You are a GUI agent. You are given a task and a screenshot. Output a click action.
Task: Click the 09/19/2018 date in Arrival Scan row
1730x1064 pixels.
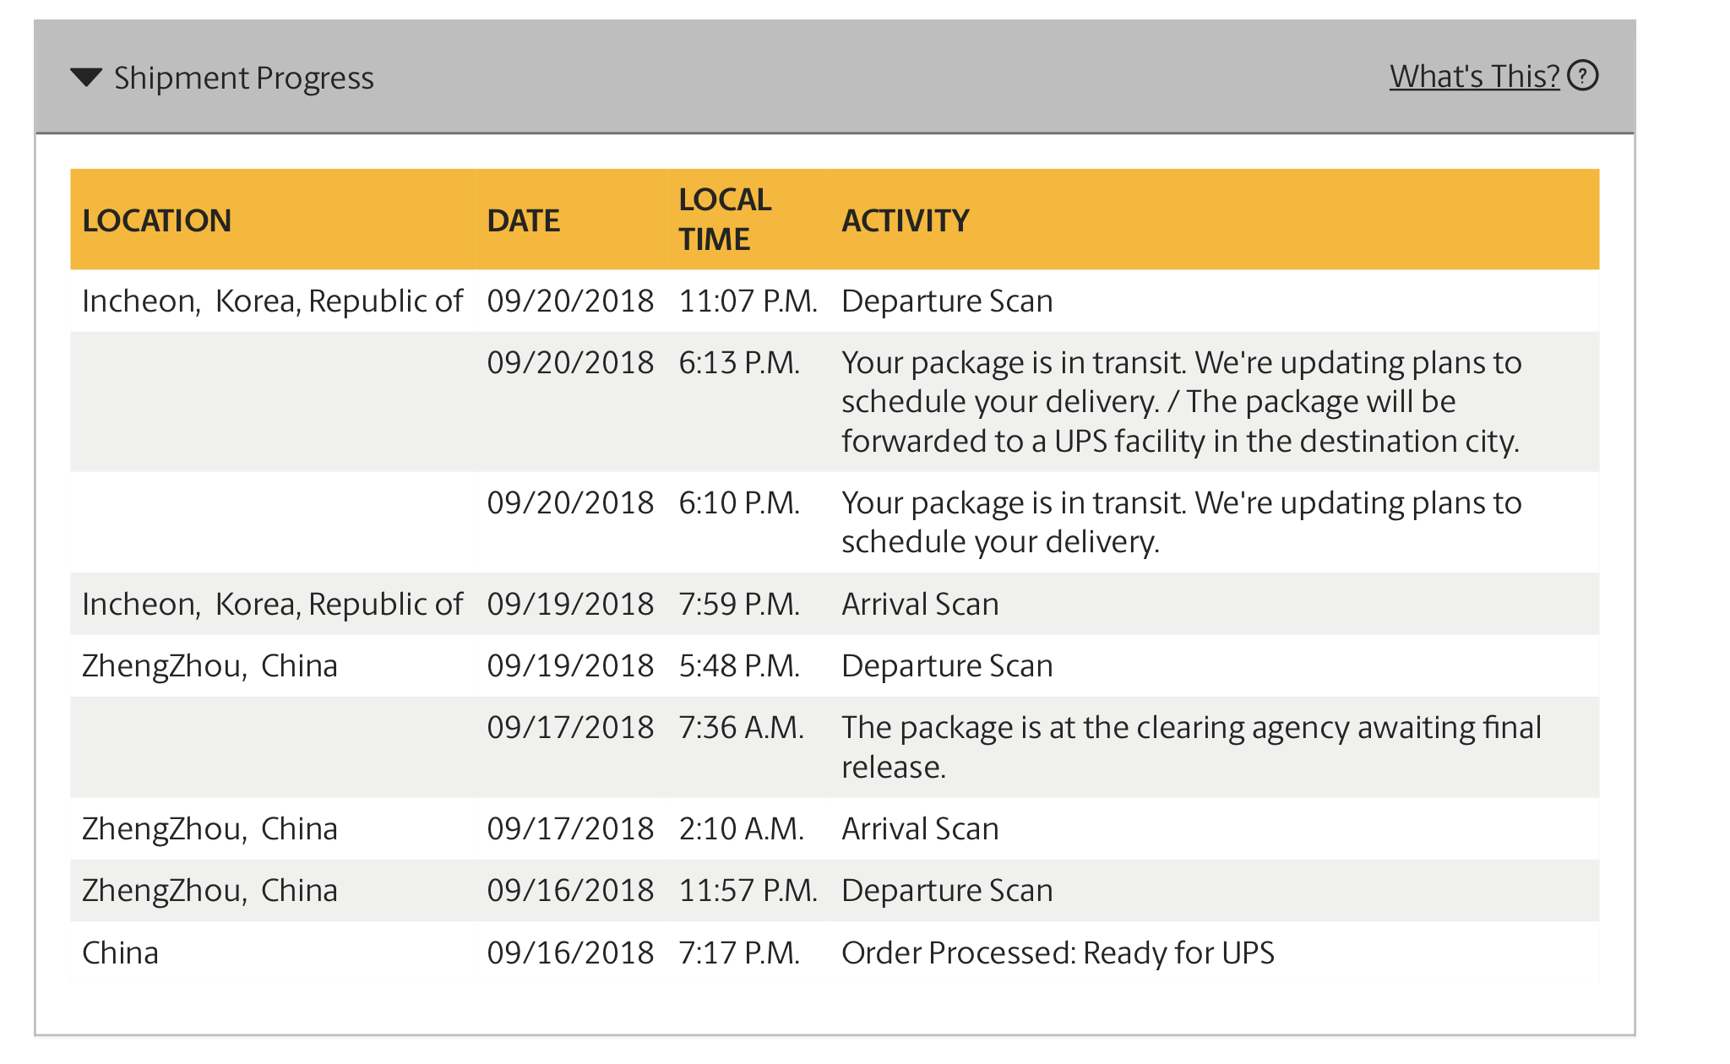[570, 604]
